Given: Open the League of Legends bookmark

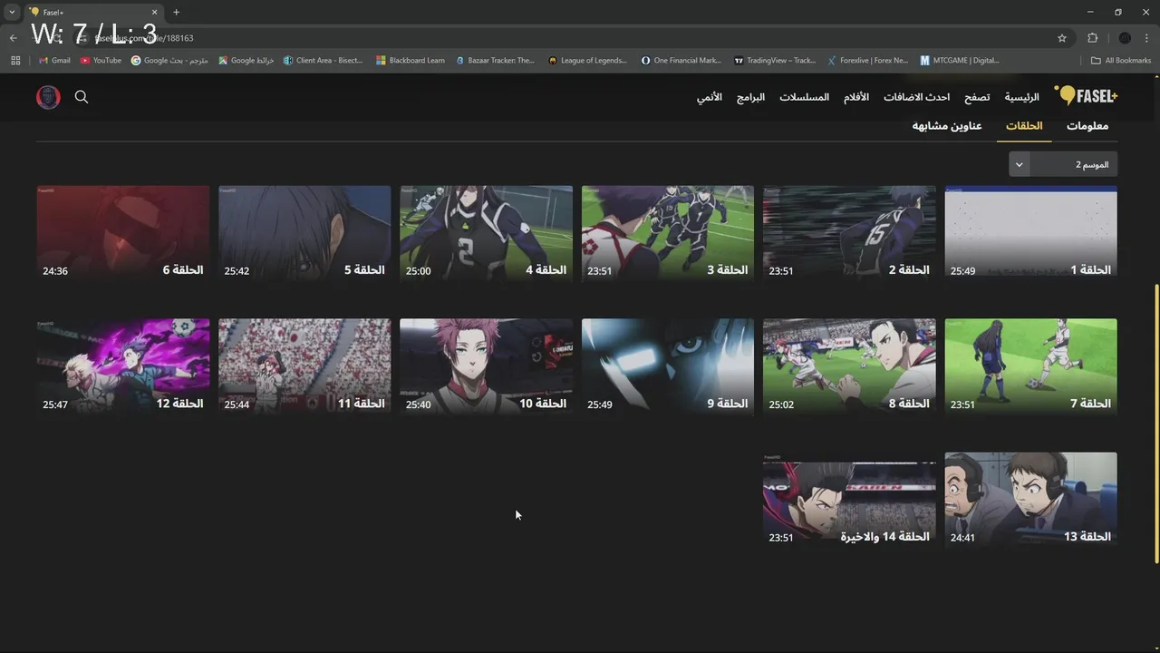Looking at the screenshot, I should [587, 61].
